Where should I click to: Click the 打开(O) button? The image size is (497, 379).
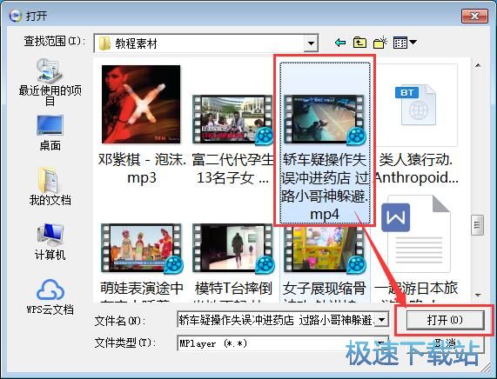(445, 320)
